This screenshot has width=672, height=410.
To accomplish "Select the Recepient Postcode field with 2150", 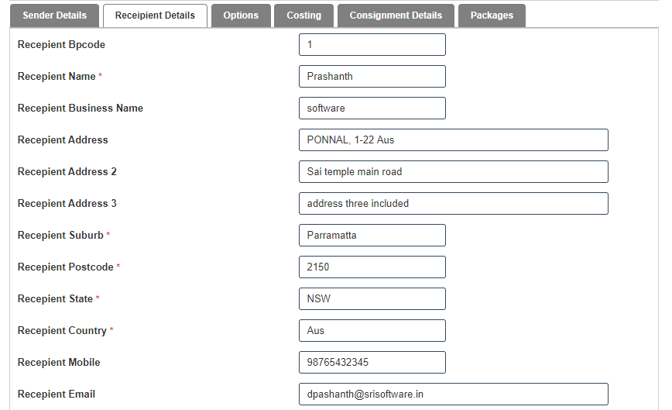I will [372, 267].
